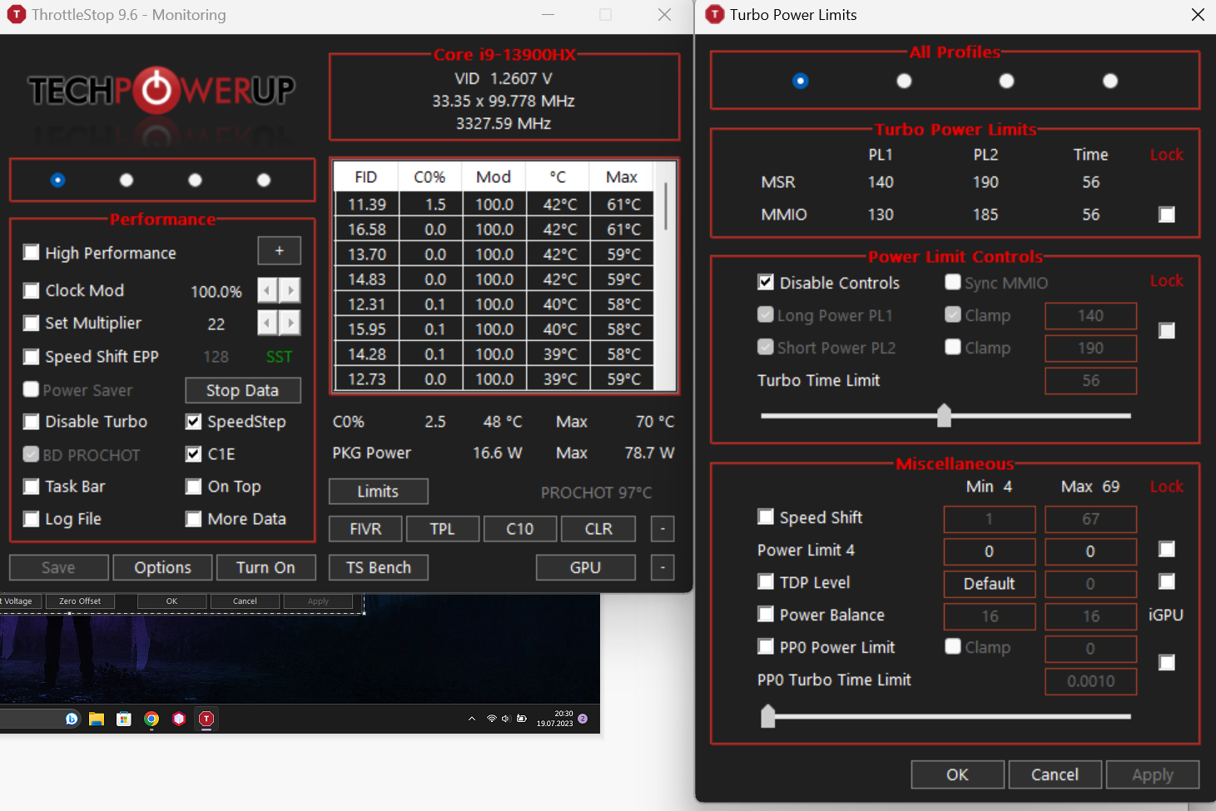Select the fourth profile in Monitoring window
The width and height of the screenshot is (1216, 811).
(264, 180)
